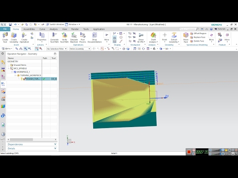238x178 pixels.
Task: Switch to the Render tab
Action: coord(75,29)
